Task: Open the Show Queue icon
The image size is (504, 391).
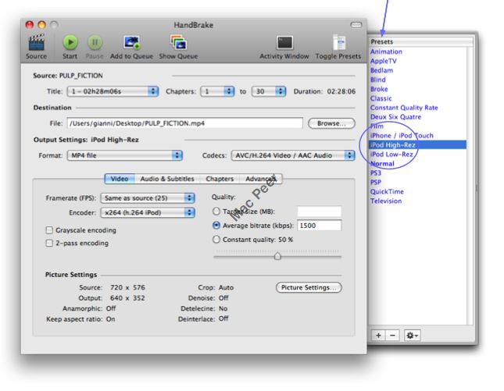Action: [x=178, y=42]
